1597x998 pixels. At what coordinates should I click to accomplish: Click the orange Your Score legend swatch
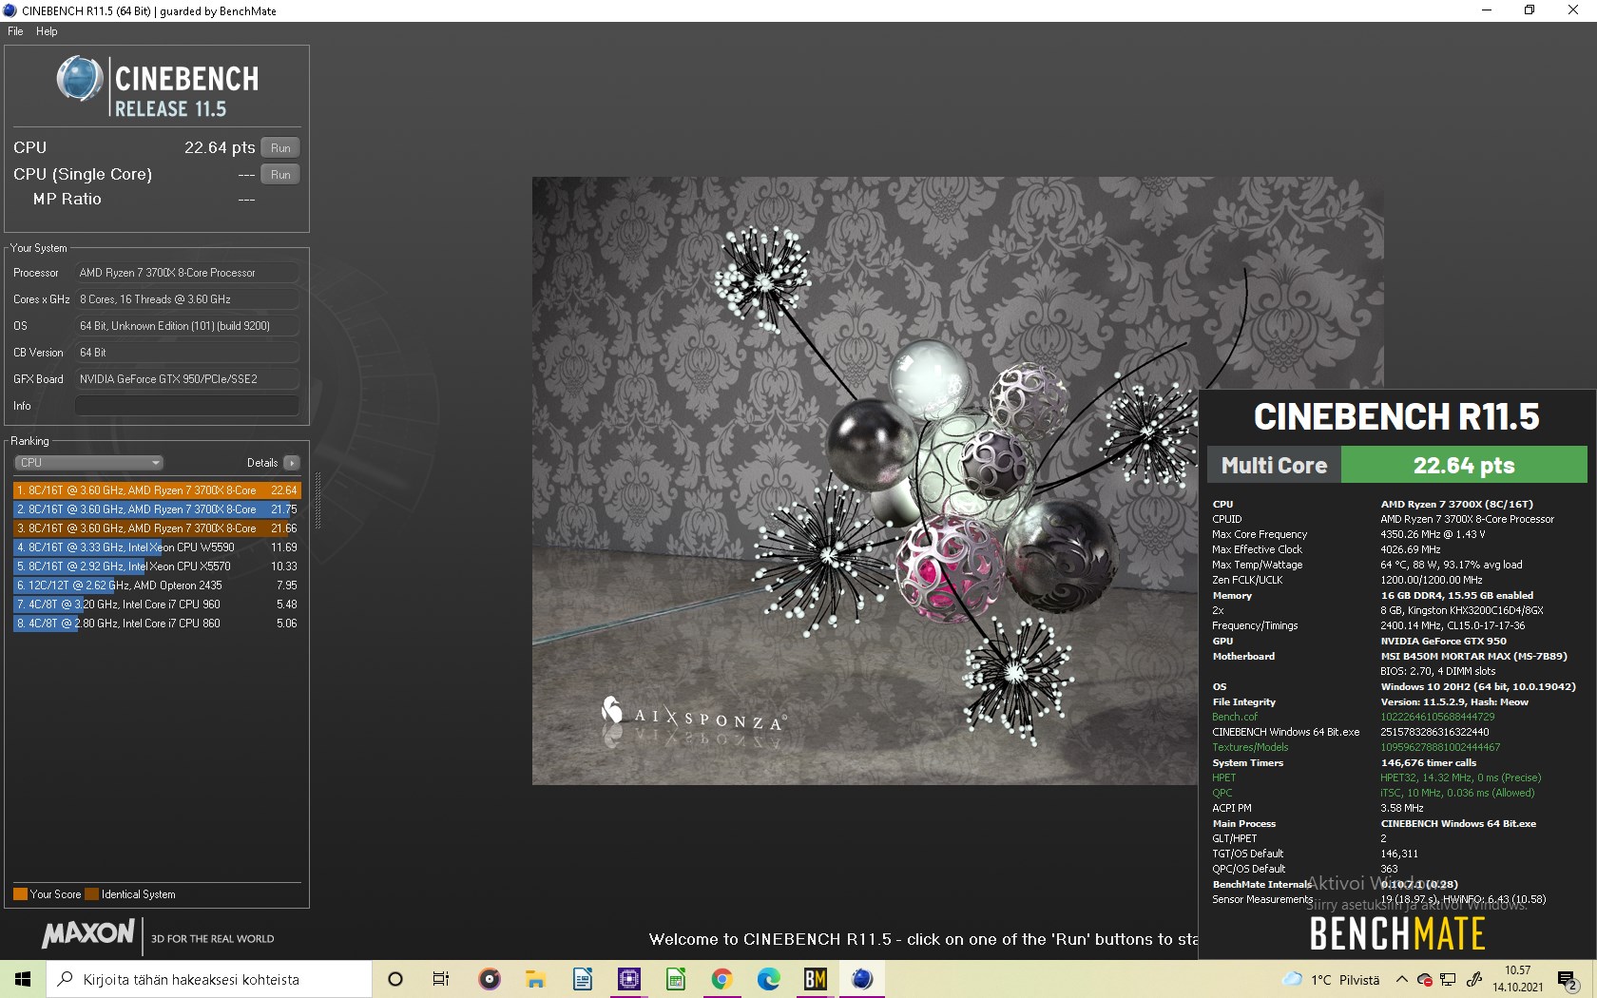coord(20,894)
